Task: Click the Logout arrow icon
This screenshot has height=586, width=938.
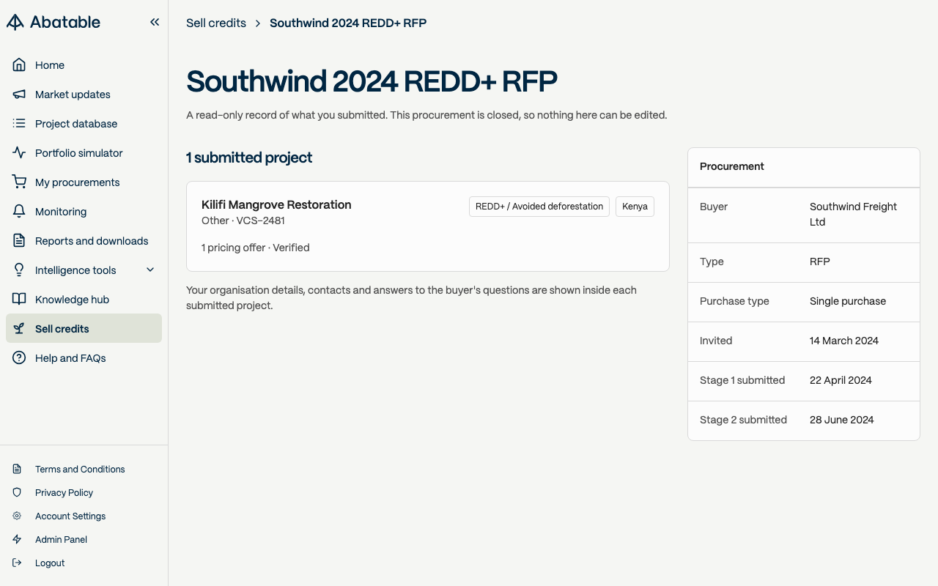Action: (x=18, y=563)
